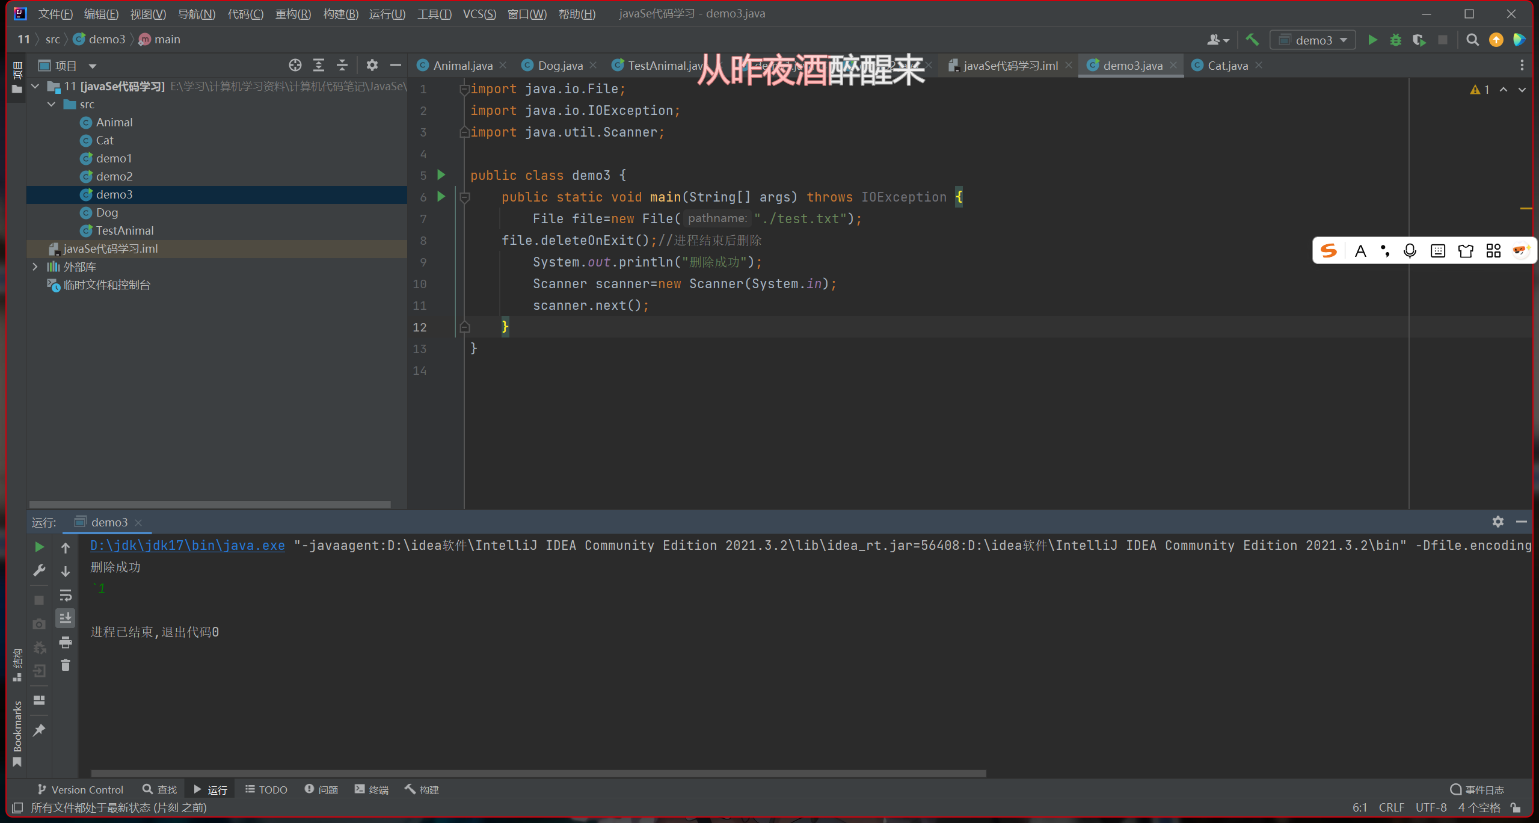Rerun demo3 from the run panel
This screenshot has height=823, width=1539.
pos(39,547)
